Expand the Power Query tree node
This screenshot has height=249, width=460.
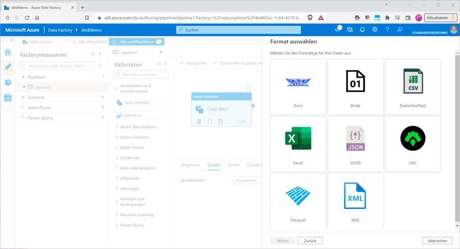pyautogui.click(x=23, y=118)
